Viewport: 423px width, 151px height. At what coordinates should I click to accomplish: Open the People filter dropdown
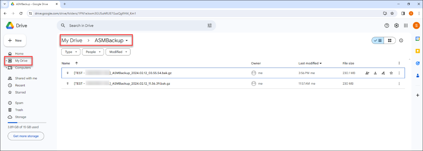coord(93,52)
